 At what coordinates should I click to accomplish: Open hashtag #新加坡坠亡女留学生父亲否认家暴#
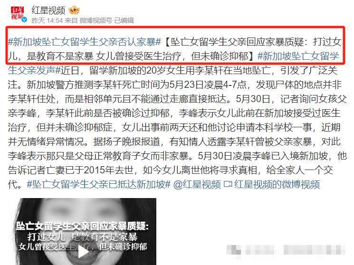point(85,42)
